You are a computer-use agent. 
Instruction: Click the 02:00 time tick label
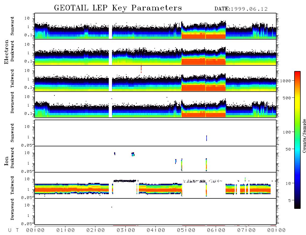[x=95, y=230]
